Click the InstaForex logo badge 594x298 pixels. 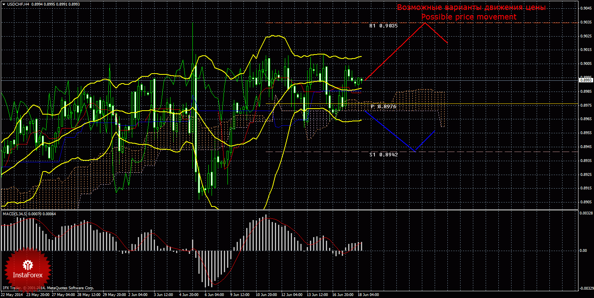coord(28,267)
